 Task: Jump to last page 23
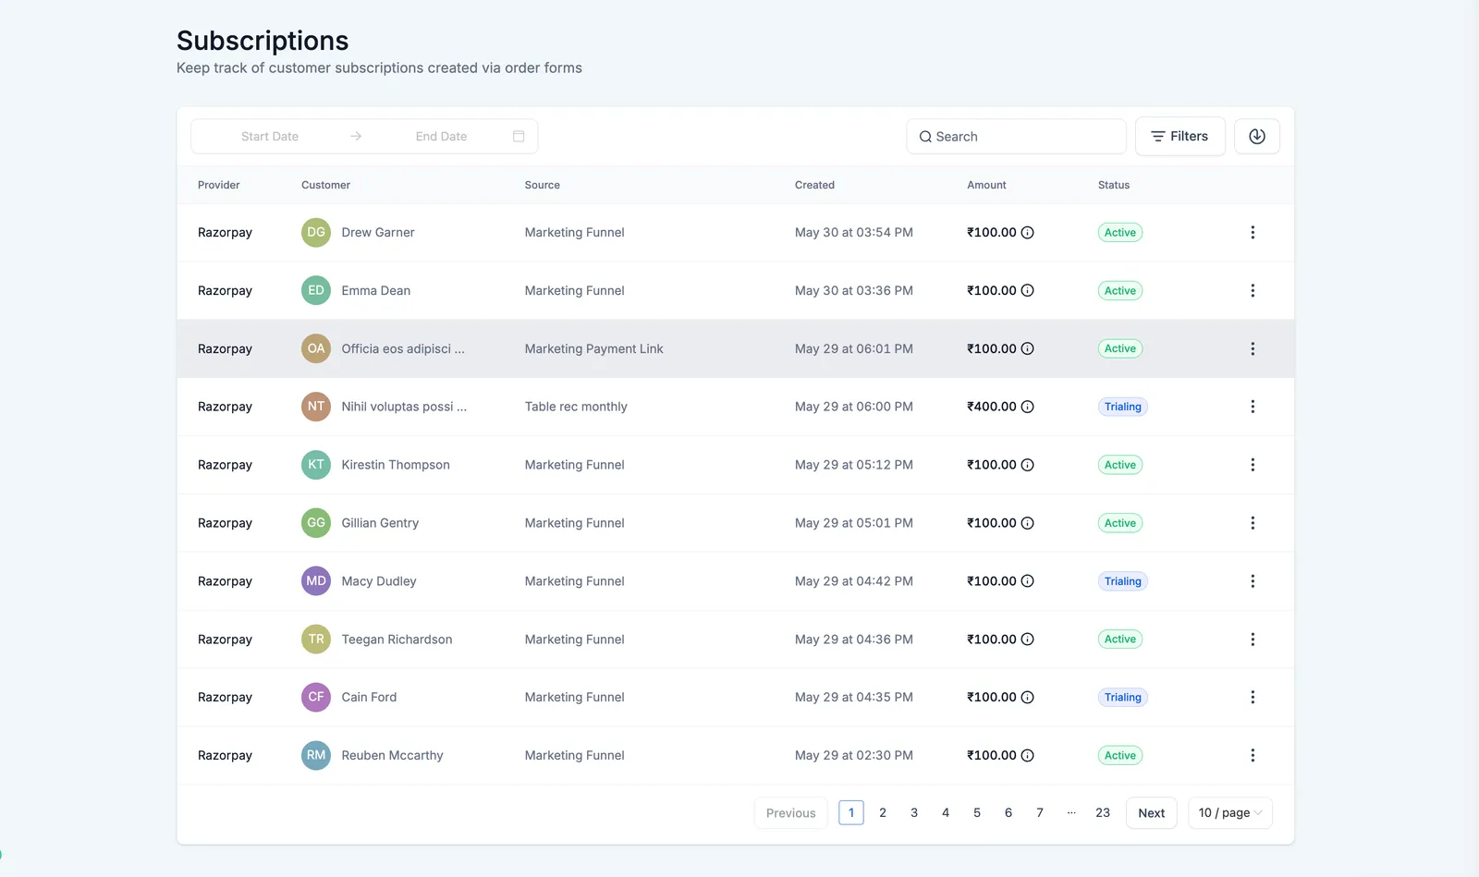pos(1103,812)
